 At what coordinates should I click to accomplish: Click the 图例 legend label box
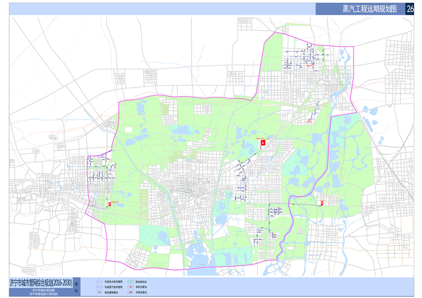[x=76, y=287]
